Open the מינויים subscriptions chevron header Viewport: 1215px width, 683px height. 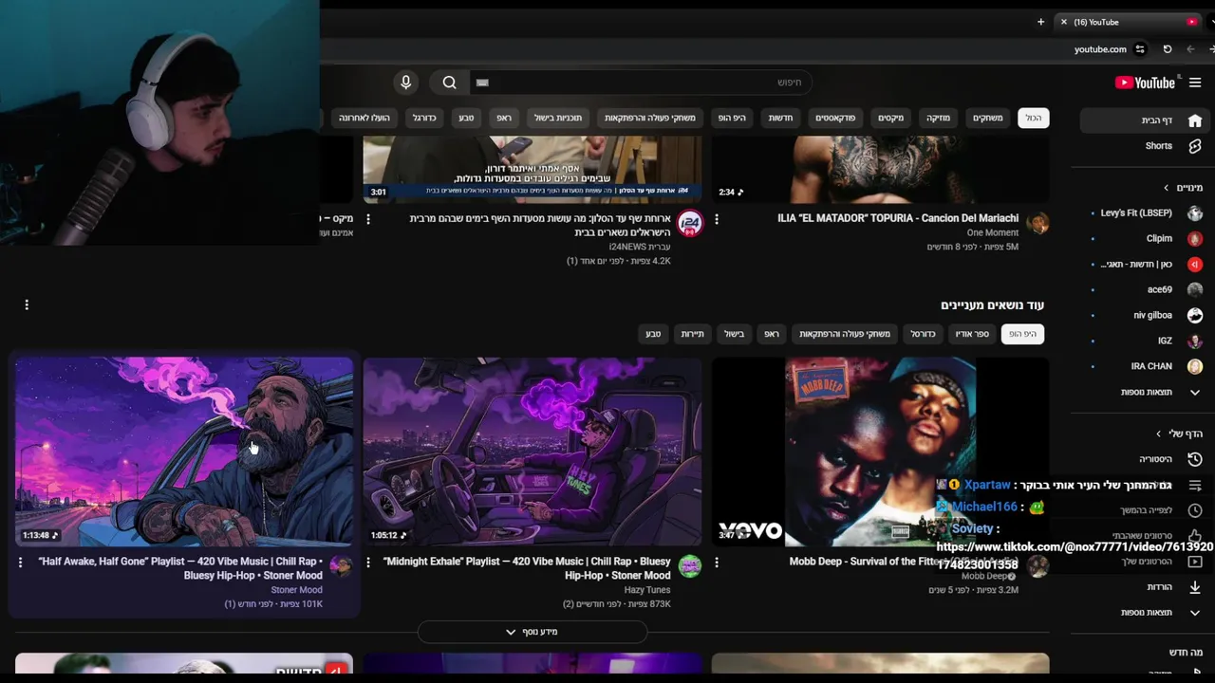pos(1183,188)
